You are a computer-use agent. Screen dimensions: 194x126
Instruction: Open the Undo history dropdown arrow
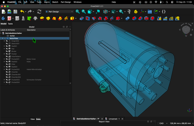click(x=26, y=12)
